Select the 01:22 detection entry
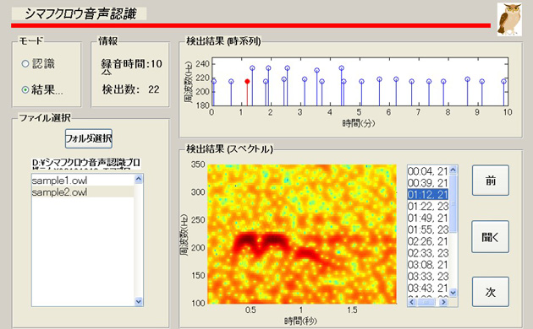This screenshot has height=329, width=533. point(428,207)
